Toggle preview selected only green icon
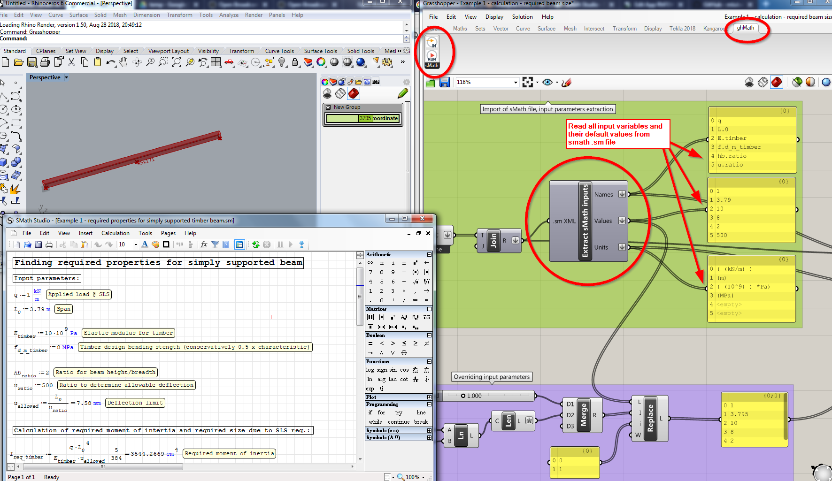Image resolution: width=832 pixels, height=481 pixels. [x=797, y=83]
